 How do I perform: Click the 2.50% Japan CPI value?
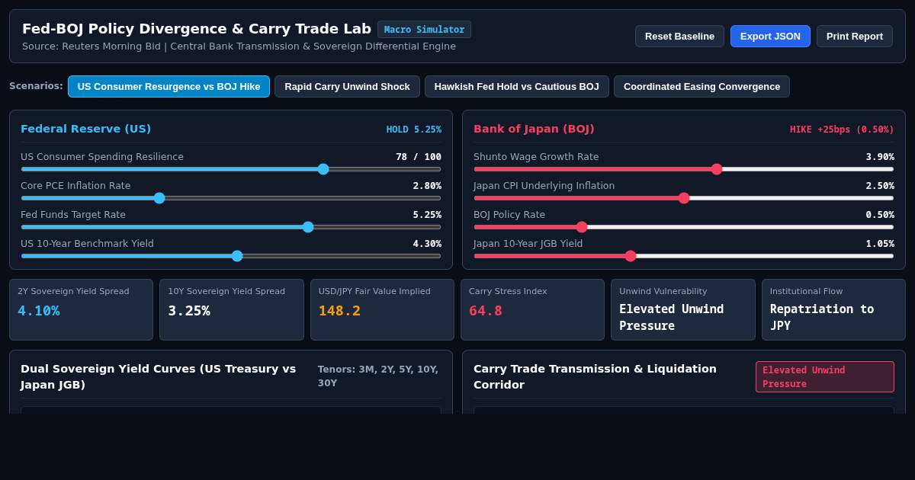(880, 186)
